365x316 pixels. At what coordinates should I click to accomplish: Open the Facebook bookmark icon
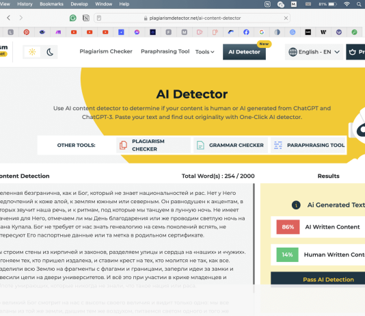[x=246, y=32]
